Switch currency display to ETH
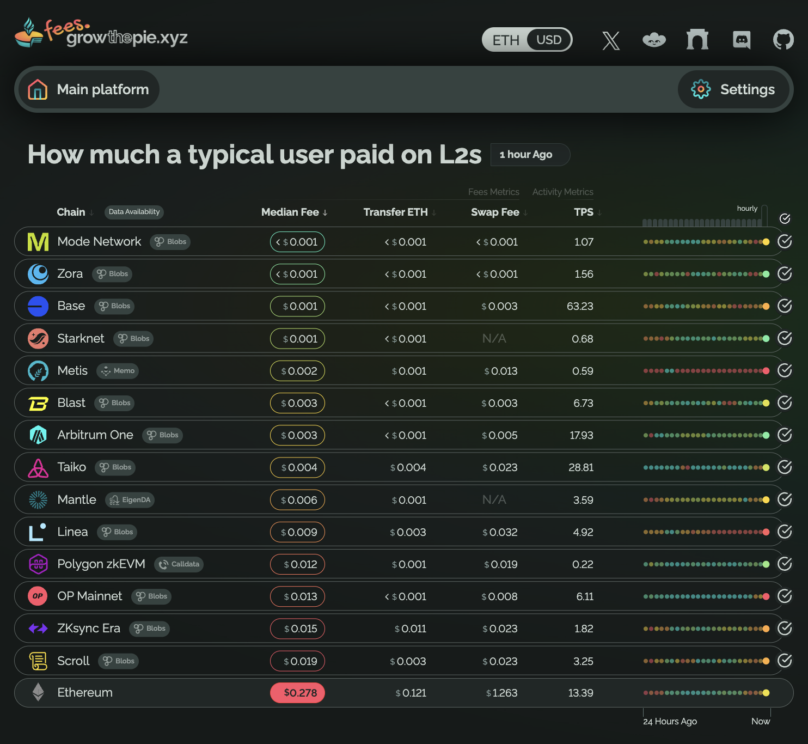The width and height of the screenshot is (808, 744). point(506,40)
